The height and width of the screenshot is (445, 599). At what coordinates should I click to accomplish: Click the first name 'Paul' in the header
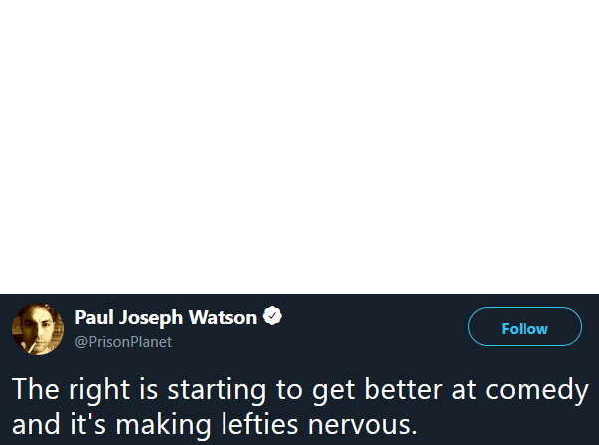[94, 317]
